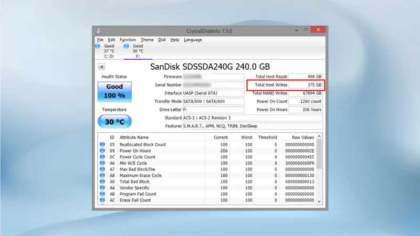Open the Help menu
The height and width of the screenshot is (236, 420).
click(x=175, y=40)
